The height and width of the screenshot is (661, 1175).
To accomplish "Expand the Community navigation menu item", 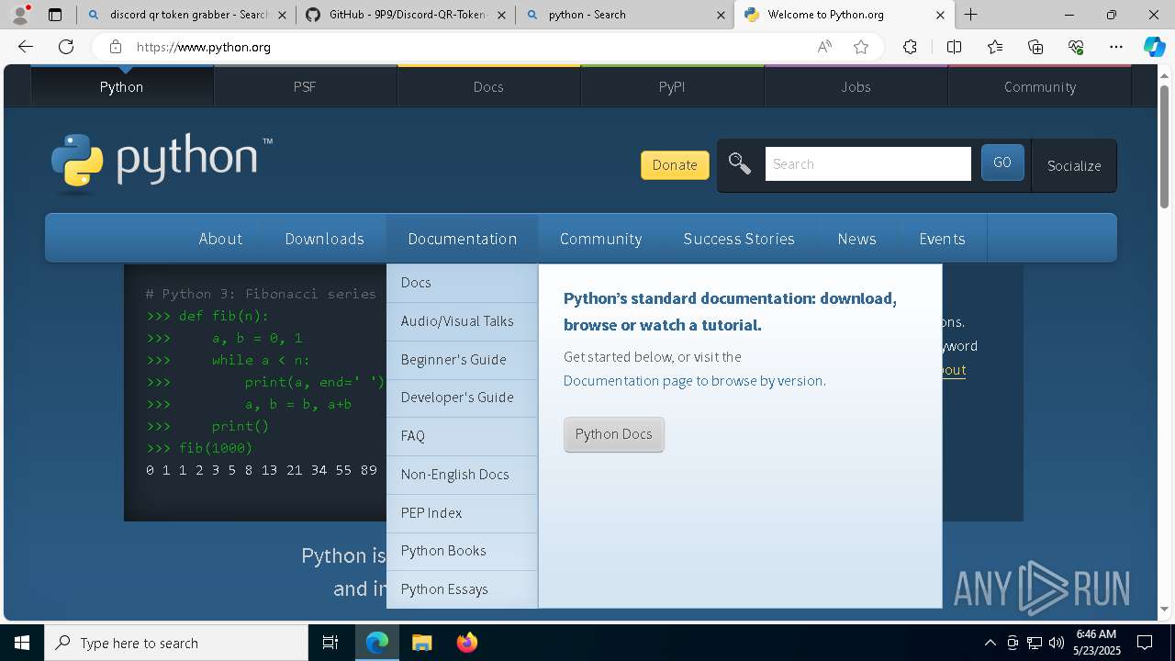I will point(600,239).
